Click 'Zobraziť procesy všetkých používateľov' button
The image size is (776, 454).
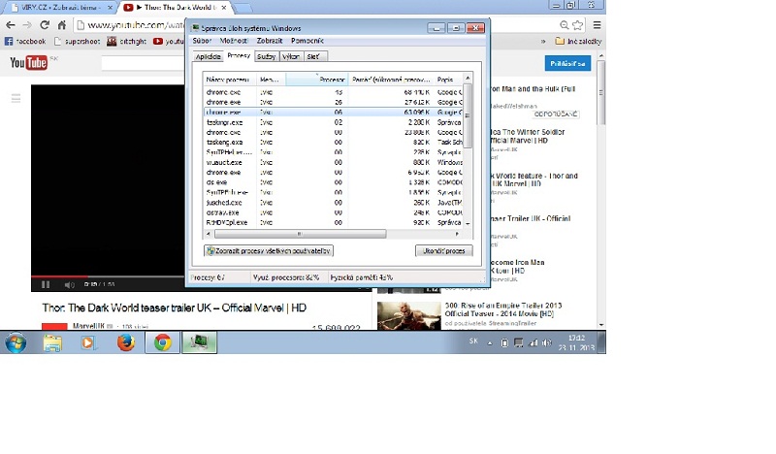tap(269, 251)
